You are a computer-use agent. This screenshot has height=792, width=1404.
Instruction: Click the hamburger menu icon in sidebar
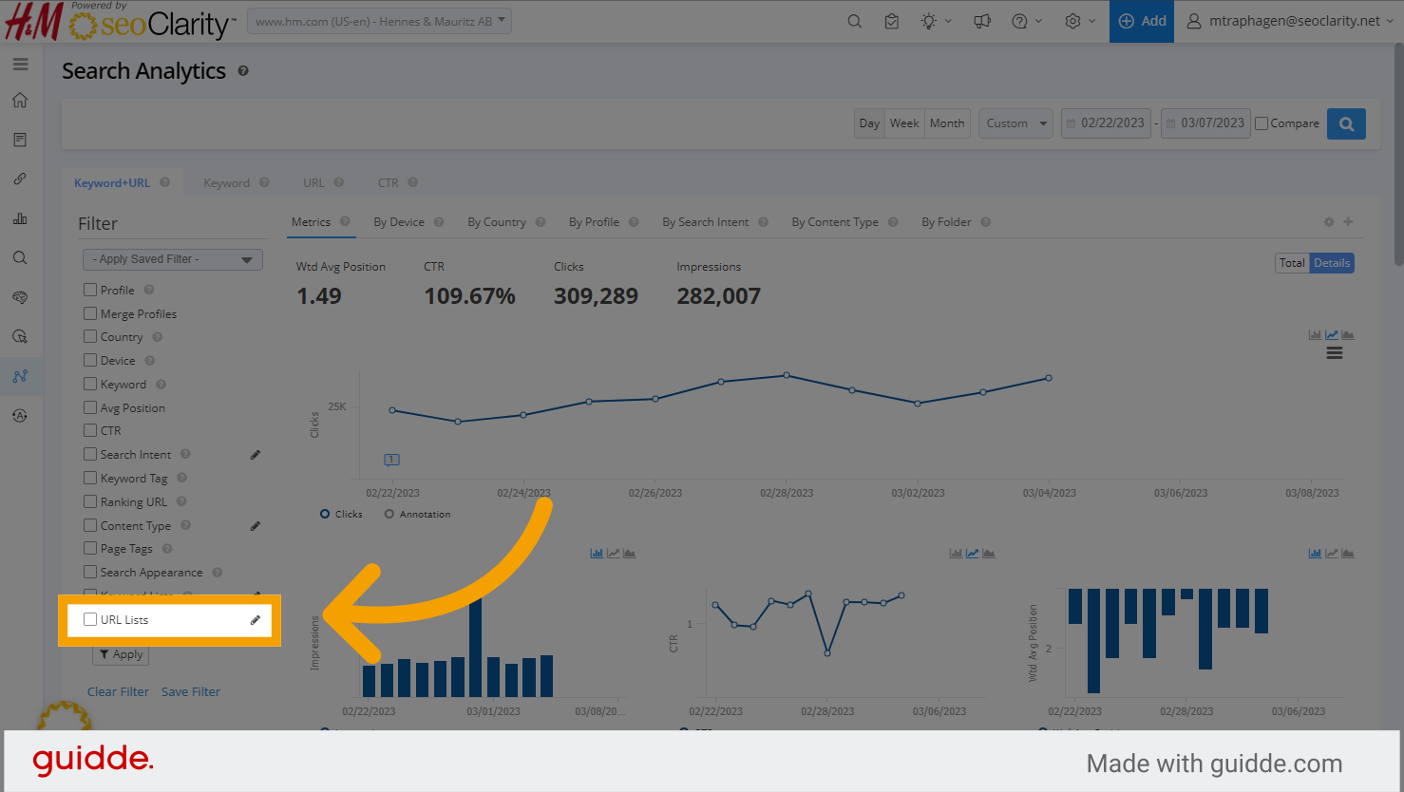coord(20,65)
